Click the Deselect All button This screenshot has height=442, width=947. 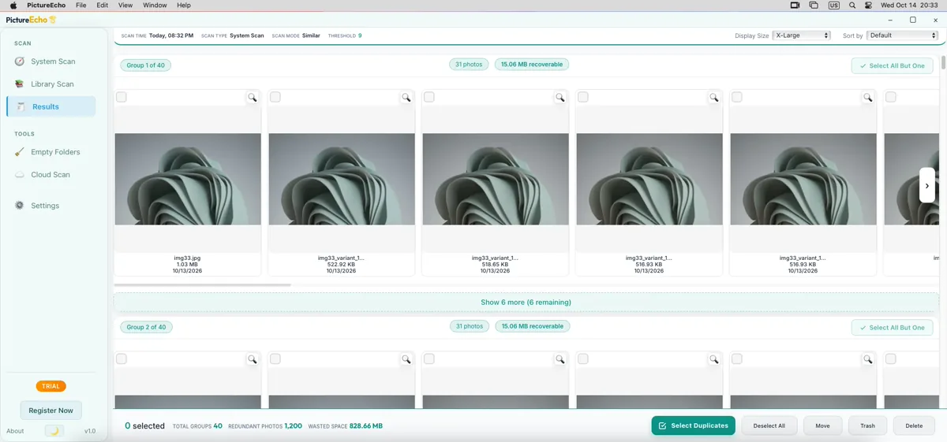click(x=769, y=425)
